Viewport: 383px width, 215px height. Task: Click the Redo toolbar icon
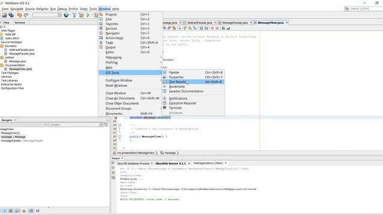pyautogui.click(x=26, y=15)
